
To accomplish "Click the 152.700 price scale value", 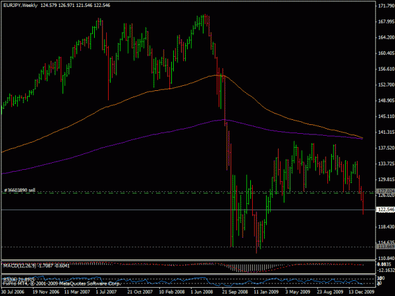I will 386,85.
